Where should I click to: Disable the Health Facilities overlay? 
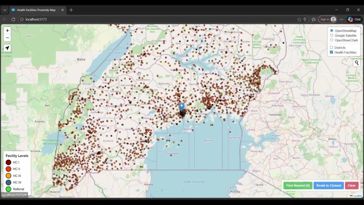coord(331,52)
